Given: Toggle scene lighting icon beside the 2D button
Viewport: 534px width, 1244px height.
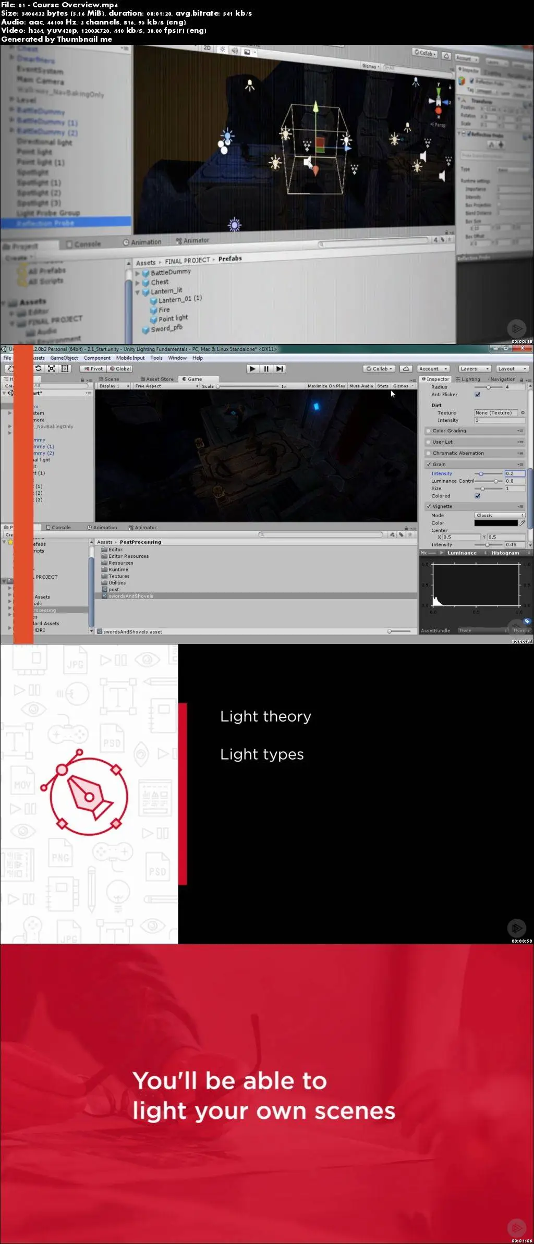Looking at the screenshot, I should click(223, 49).
